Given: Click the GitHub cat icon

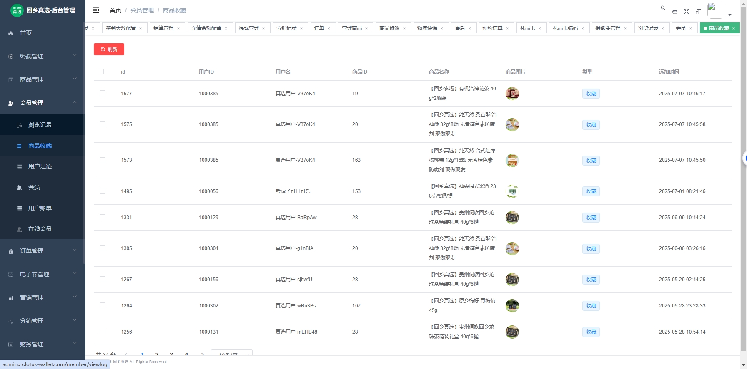Looking at the screenshot, I should [x=675, y=12].
